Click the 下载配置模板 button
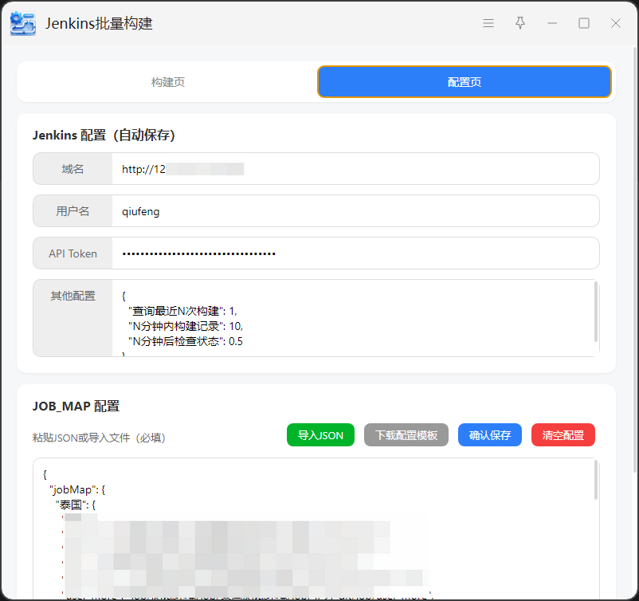 click(x=406, y=435)
